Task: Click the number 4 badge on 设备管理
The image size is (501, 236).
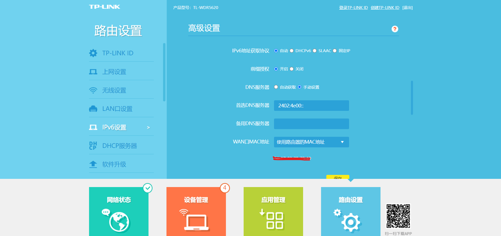Action: click(x=225, y=188)
